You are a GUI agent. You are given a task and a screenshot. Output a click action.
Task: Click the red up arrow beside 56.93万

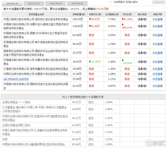pyautogui.click(x=90, y=19)
